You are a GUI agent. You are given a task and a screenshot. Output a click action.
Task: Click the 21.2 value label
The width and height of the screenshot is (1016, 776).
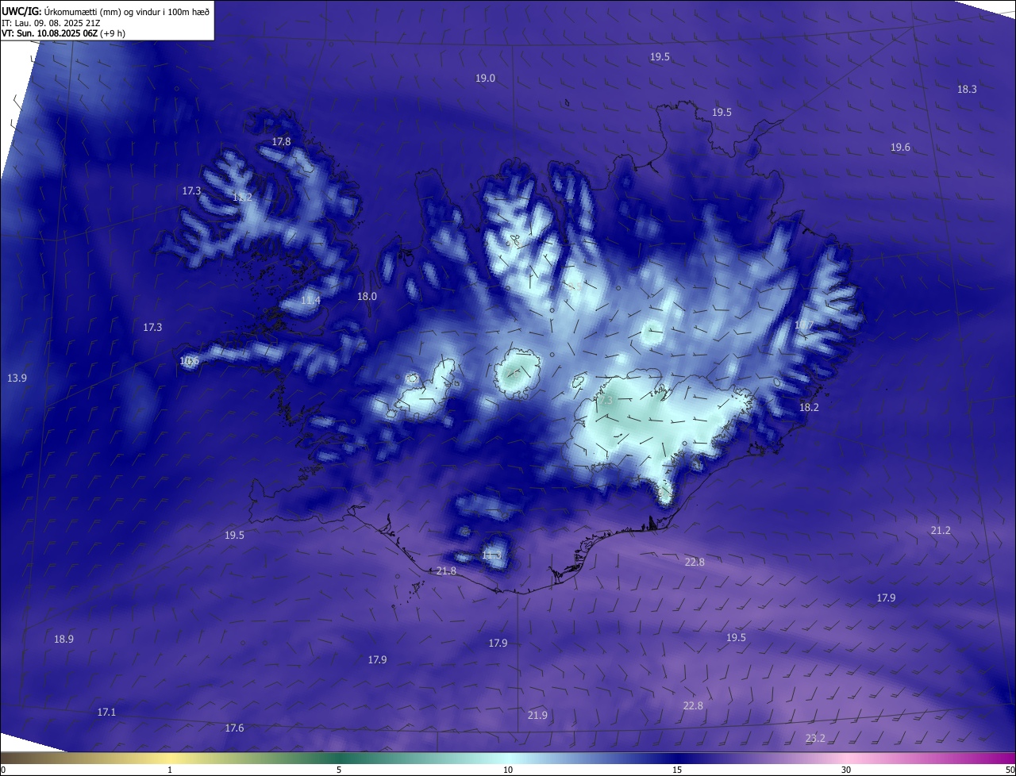(x=940, y=531)
